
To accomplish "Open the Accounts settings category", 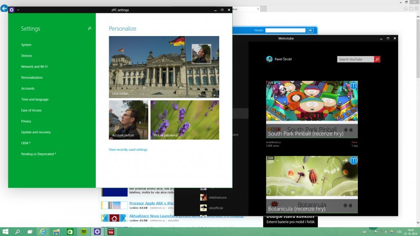I will 28,88.
